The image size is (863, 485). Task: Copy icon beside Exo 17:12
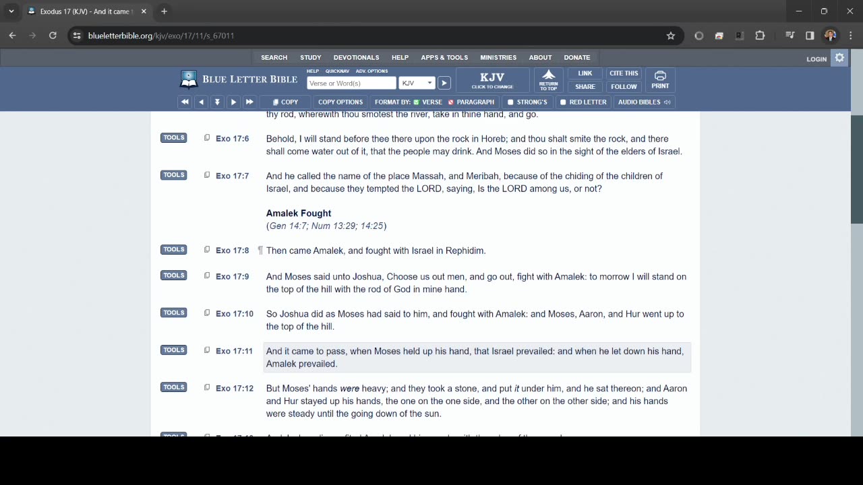click(x=207, y=387)
